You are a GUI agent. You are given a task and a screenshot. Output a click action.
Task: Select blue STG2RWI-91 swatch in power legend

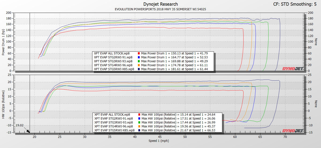coord(139,57)
